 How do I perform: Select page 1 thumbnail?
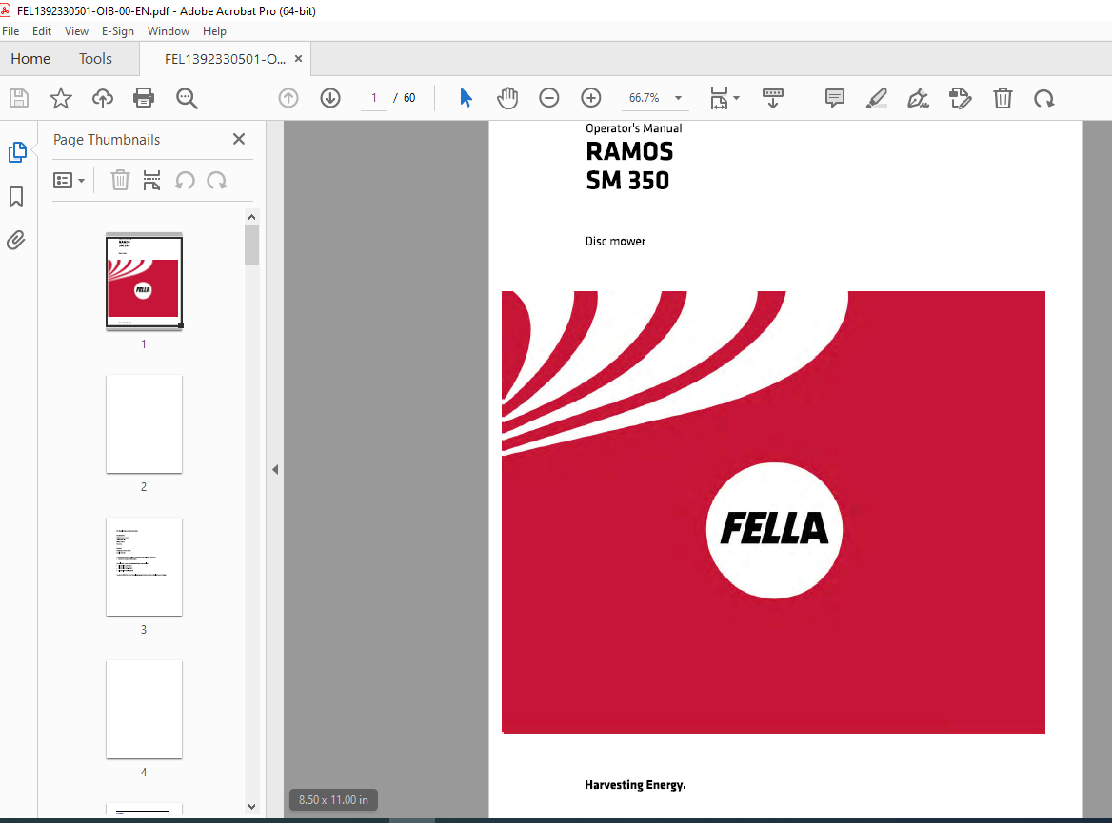coord(144,282)
